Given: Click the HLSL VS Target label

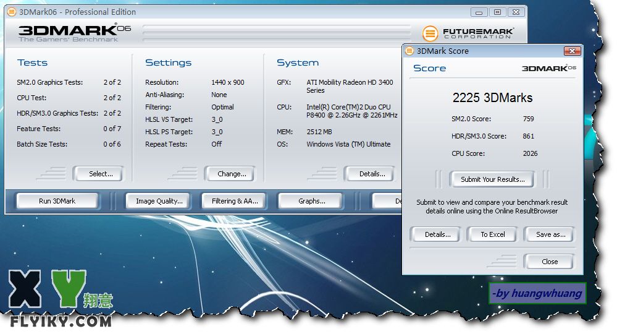Looking at the screenshot, I should click(x=169, y=119).
